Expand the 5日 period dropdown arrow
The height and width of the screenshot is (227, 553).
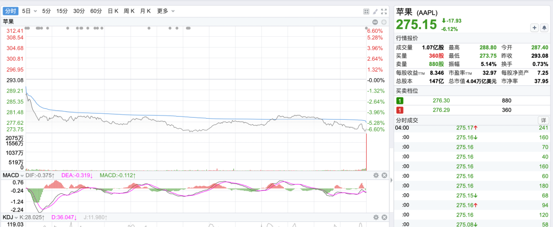tap(35, 11)
